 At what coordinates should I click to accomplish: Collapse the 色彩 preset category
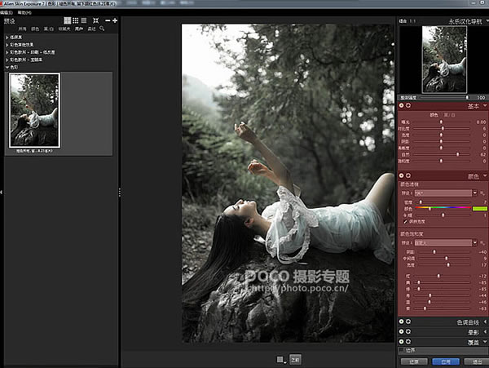click(x=7, y=67)
